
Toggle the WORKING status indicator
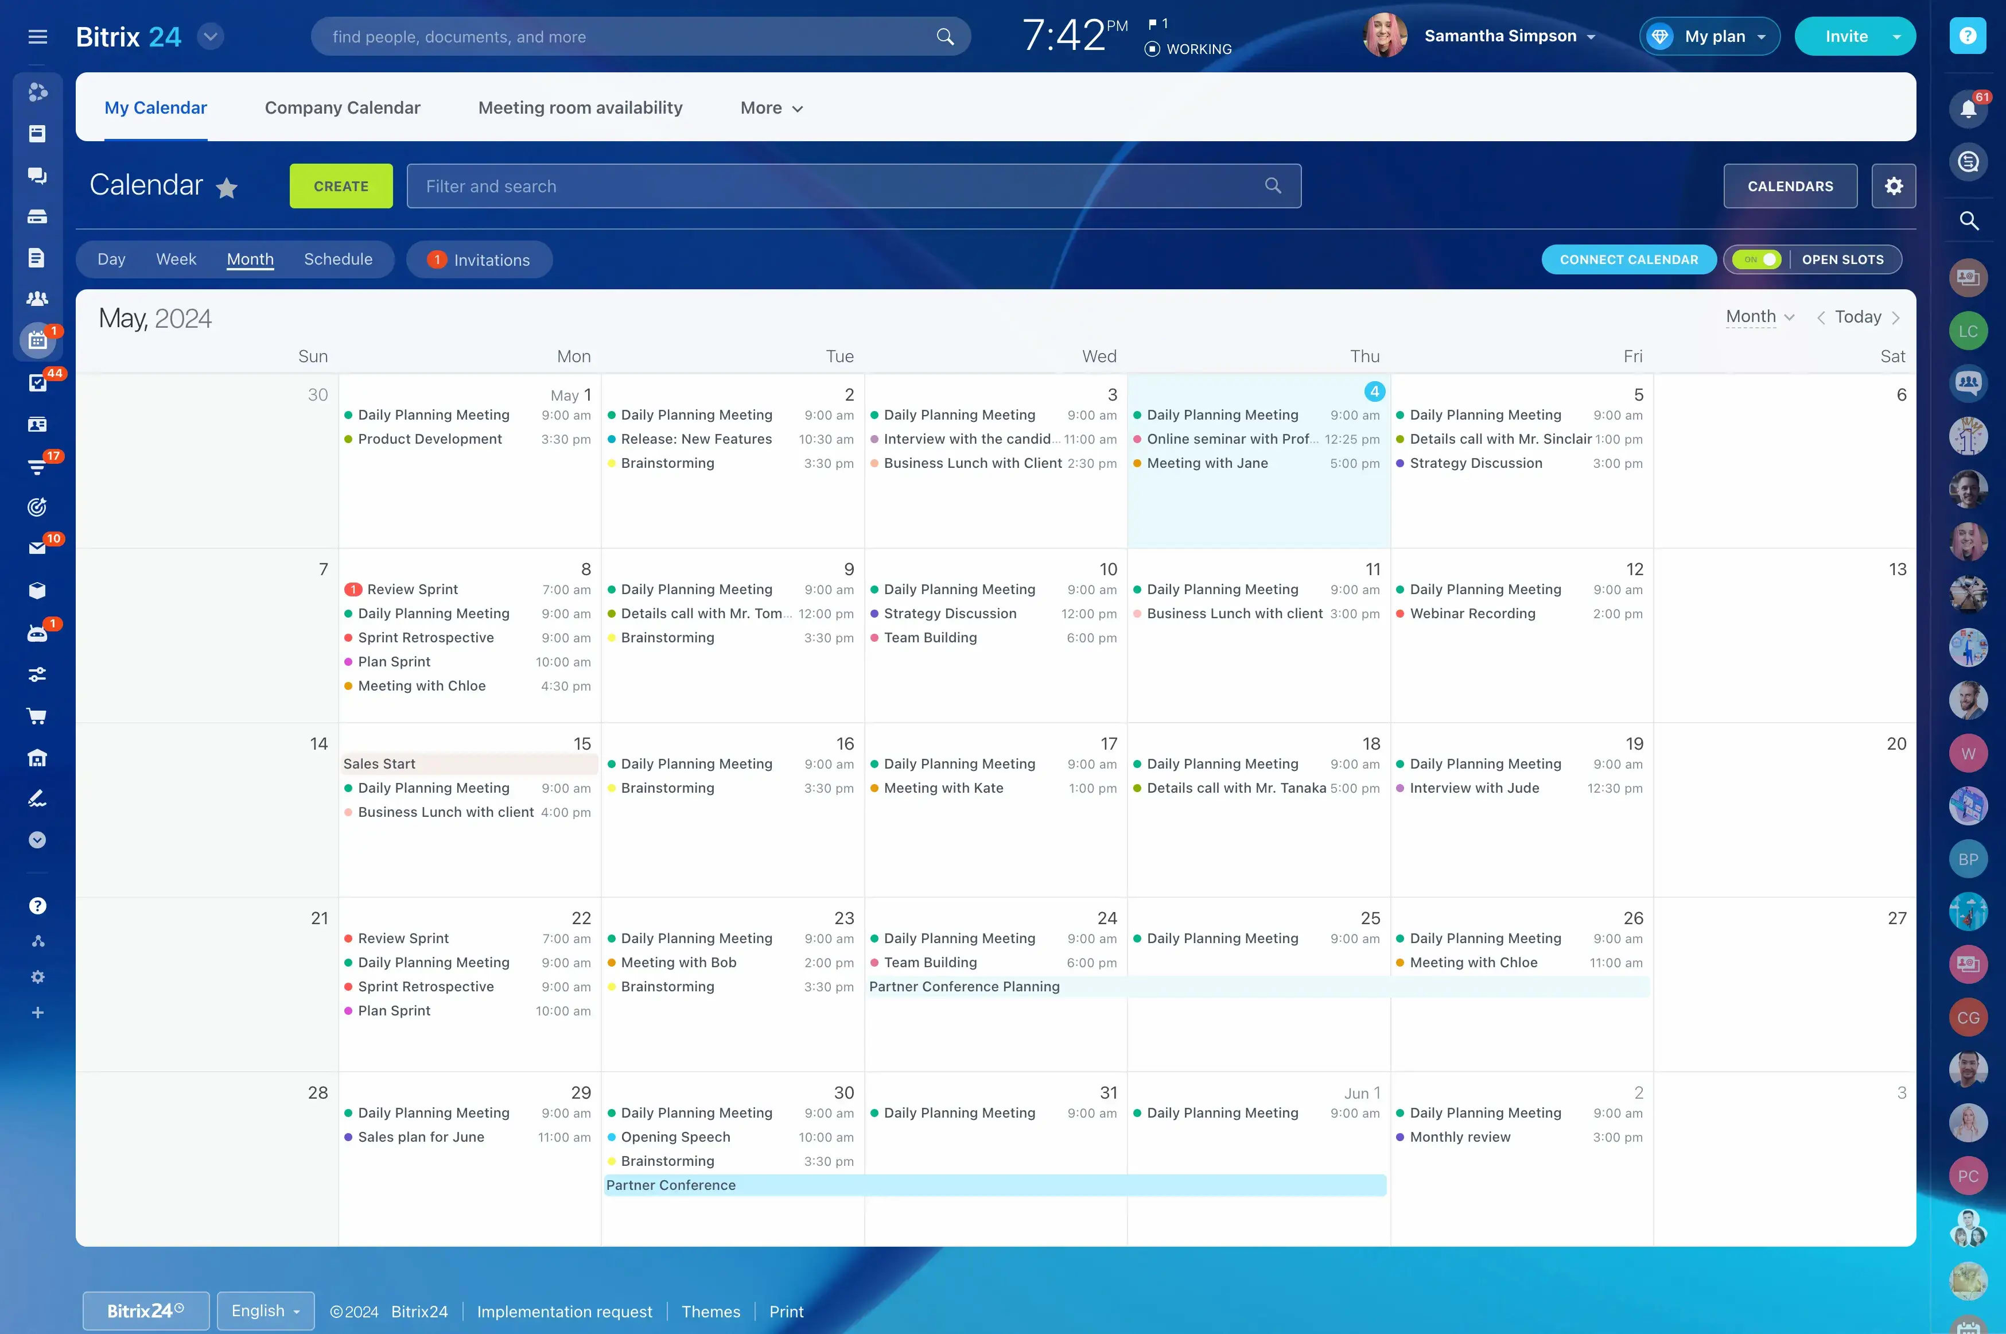pos(1188,49)
